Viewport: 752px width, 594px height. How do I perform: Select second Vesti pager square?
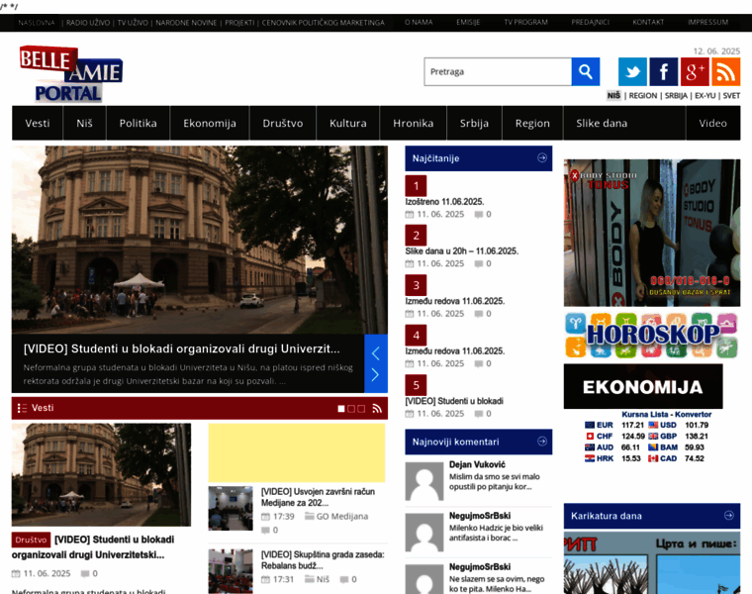351,408
